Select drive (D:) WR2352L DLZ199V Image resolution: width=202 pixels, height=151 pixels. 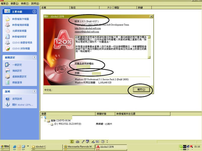click(68, 124)
